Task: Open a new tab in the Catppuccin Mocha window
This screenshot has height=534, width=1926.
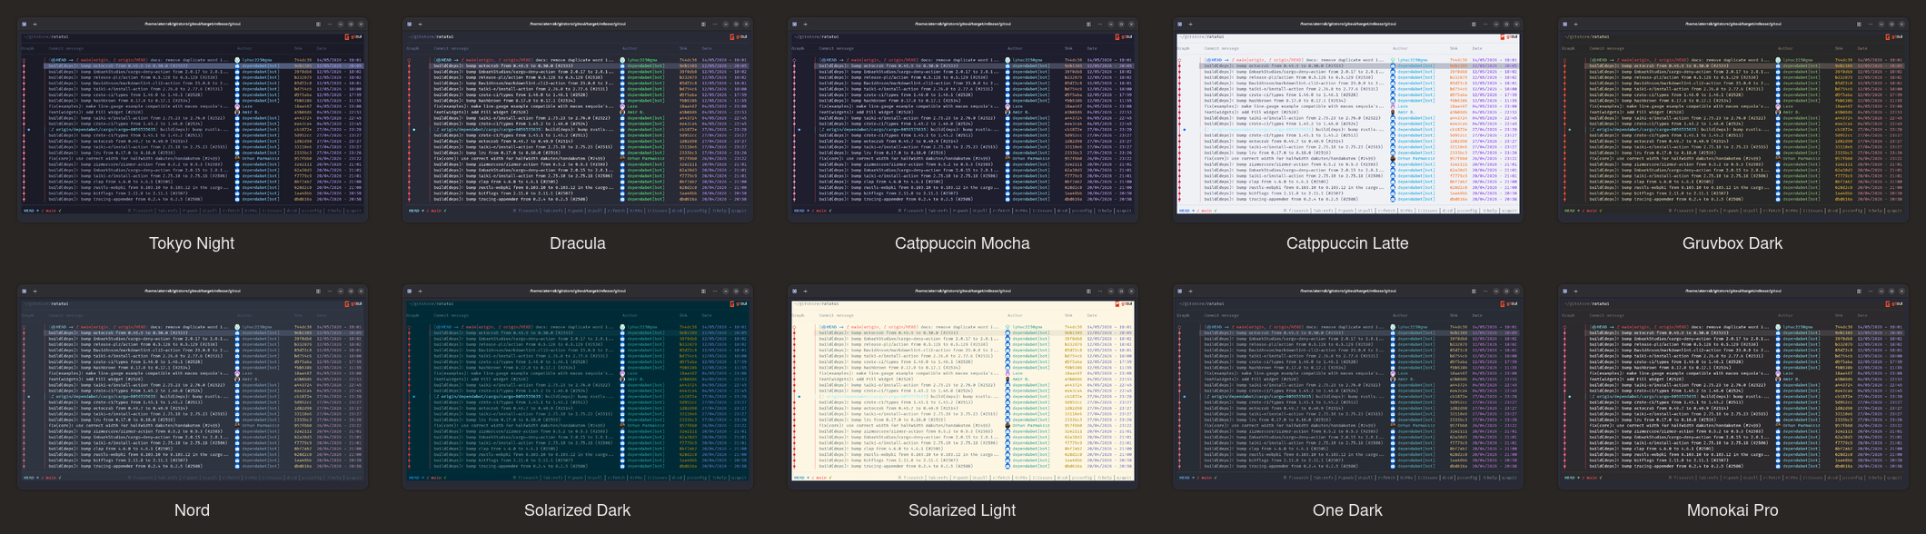Action: tap(805, 25)
